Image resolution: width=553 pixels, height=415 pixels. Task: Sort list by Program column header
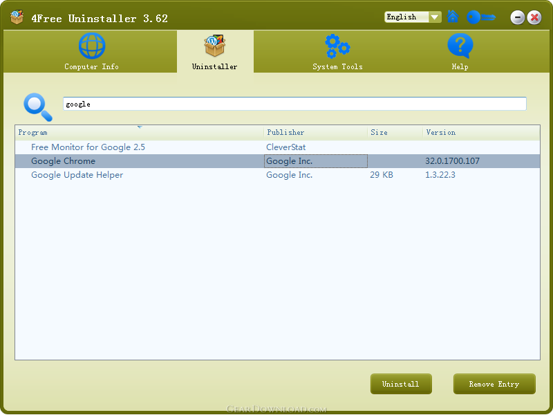coord(140,132)
